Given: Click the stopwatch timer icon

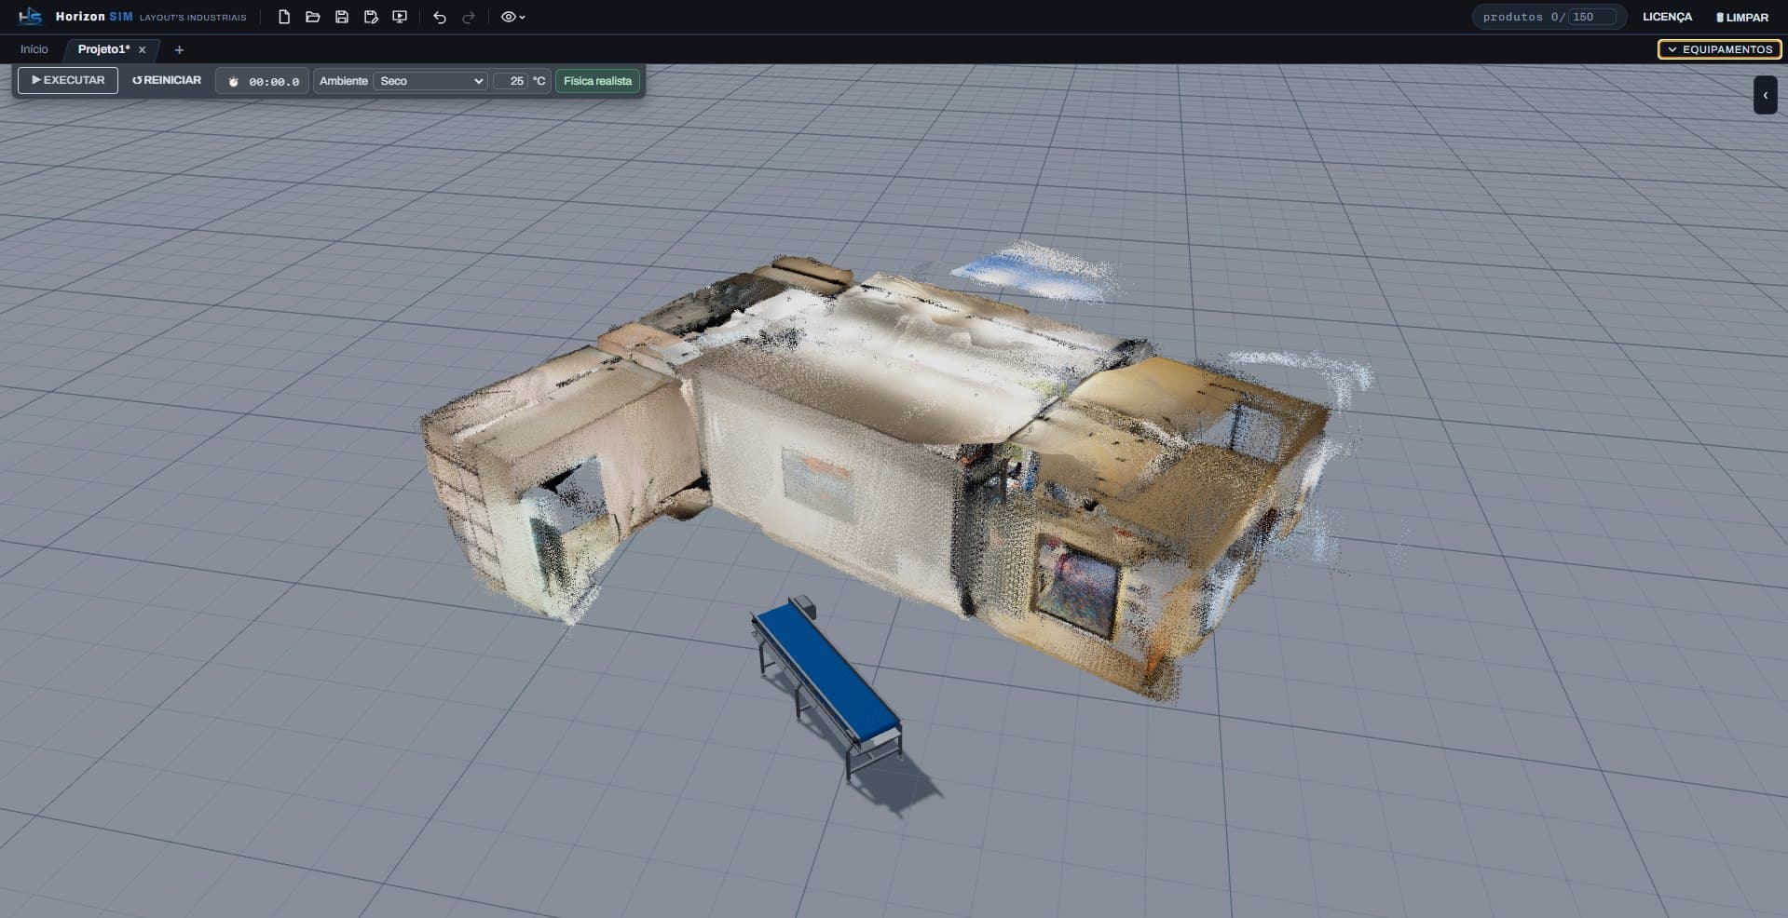Looking at the screenshot, I should pyautogui.click(x=234, y=82).
